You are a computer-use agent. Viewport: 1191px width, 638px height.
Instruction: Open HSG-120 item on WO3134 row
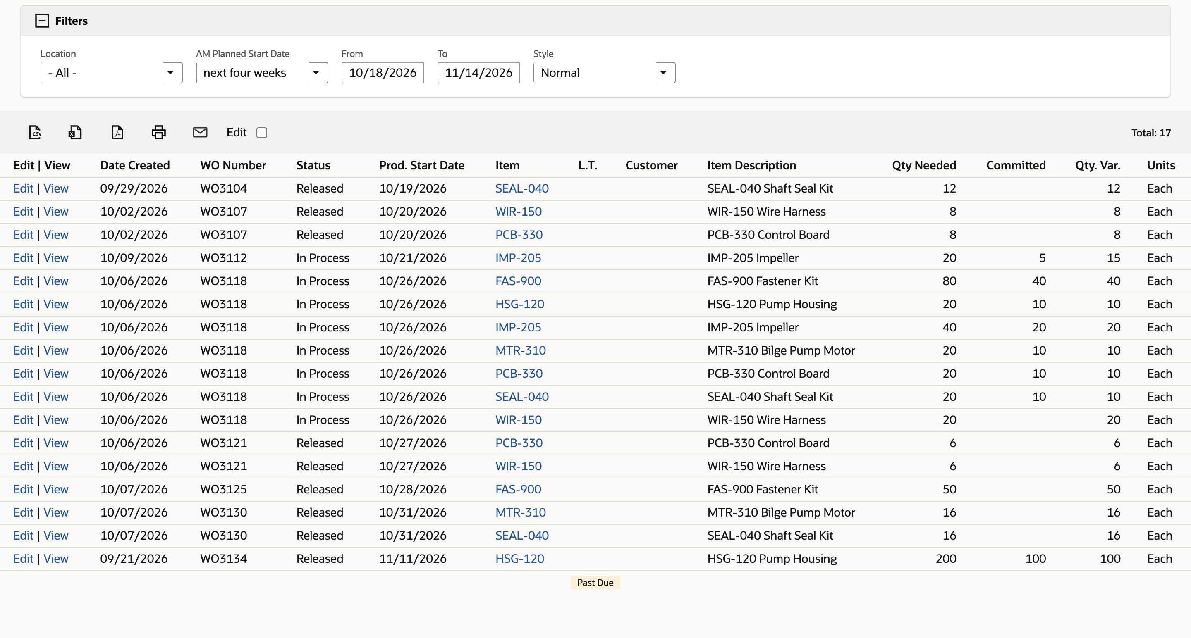pos(520,559)
